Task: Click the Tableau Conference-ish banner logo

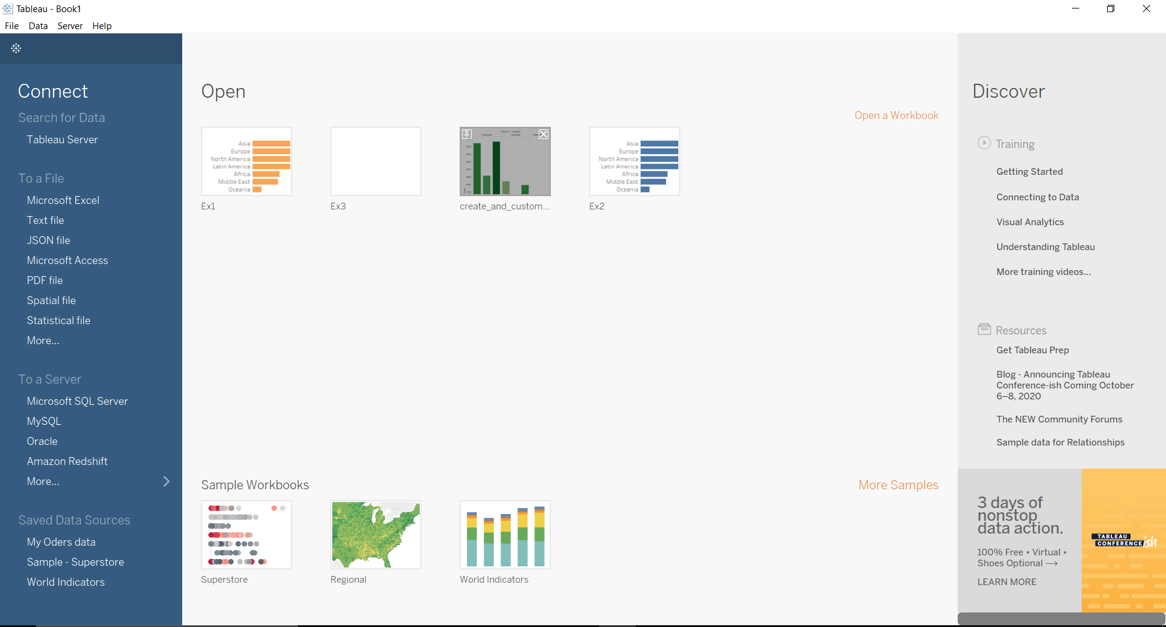Action: (1123, 540)
